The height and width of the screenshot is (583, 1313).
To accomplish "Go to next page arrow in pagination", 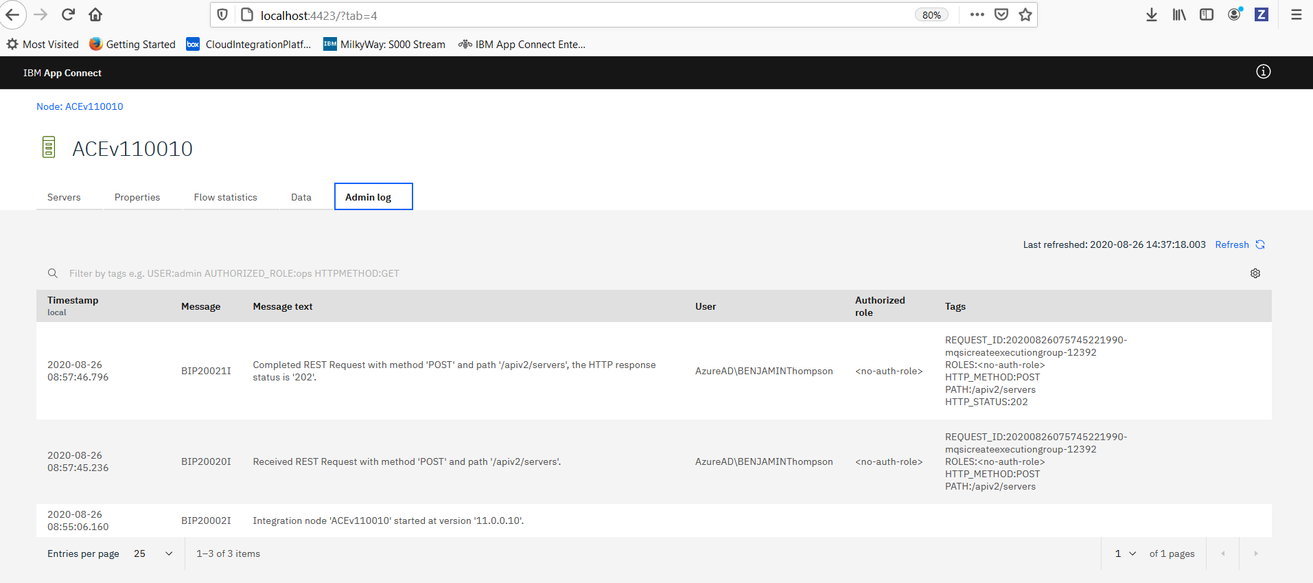I will coord(1256,553).
